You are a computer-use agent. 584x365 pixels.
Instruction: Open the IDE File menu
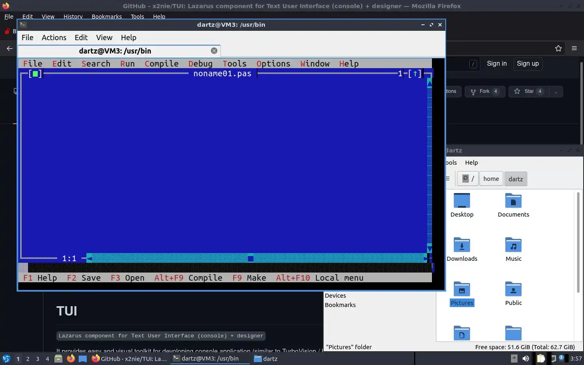click(32, 64)
